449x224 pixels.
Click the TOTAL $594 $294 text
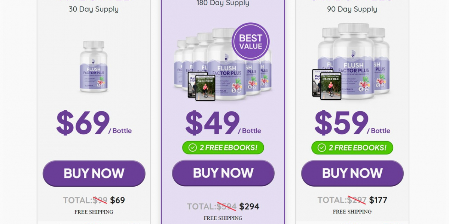[223, 206]
